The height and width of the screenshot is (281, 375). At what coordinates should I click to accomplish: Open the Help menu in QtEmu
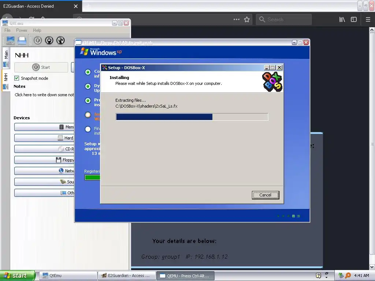pyautogui.click(x=37, y=30)
